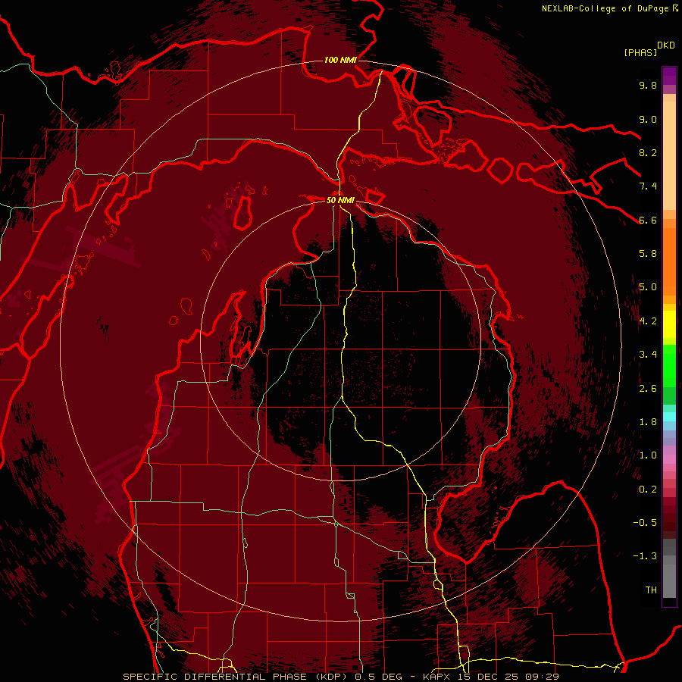
Task: Click the cyan segment of the color bar
Action: click(x=669, y=417)
